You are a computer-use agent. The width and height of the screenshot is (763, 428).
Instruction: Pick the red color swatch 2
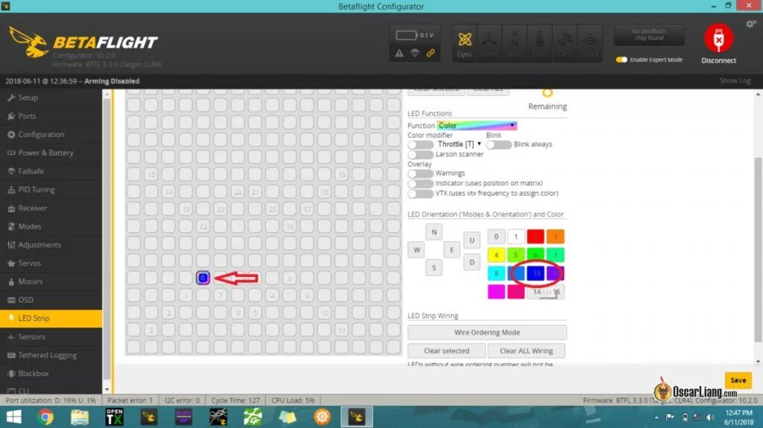tap(535, 237)
